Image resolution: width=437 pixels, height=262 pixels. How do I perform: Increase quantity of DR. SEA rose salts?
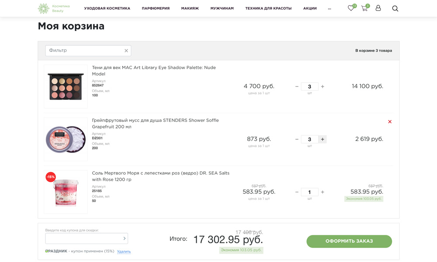click(x=323, y=192)
